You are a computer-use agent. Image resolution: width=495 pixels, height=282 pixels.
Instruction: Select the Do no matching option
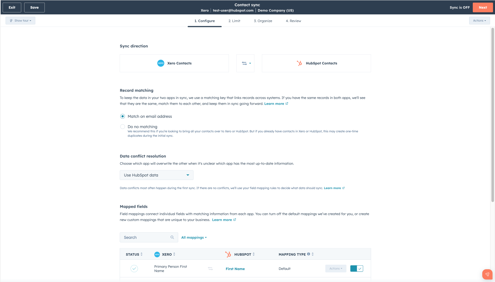point(122,127)
